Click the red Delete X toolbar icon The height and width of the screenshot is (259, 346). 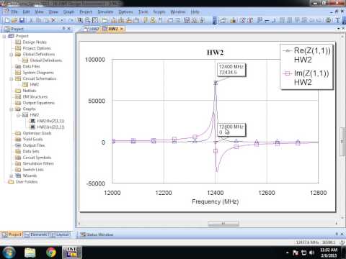(x=53, y=20)
